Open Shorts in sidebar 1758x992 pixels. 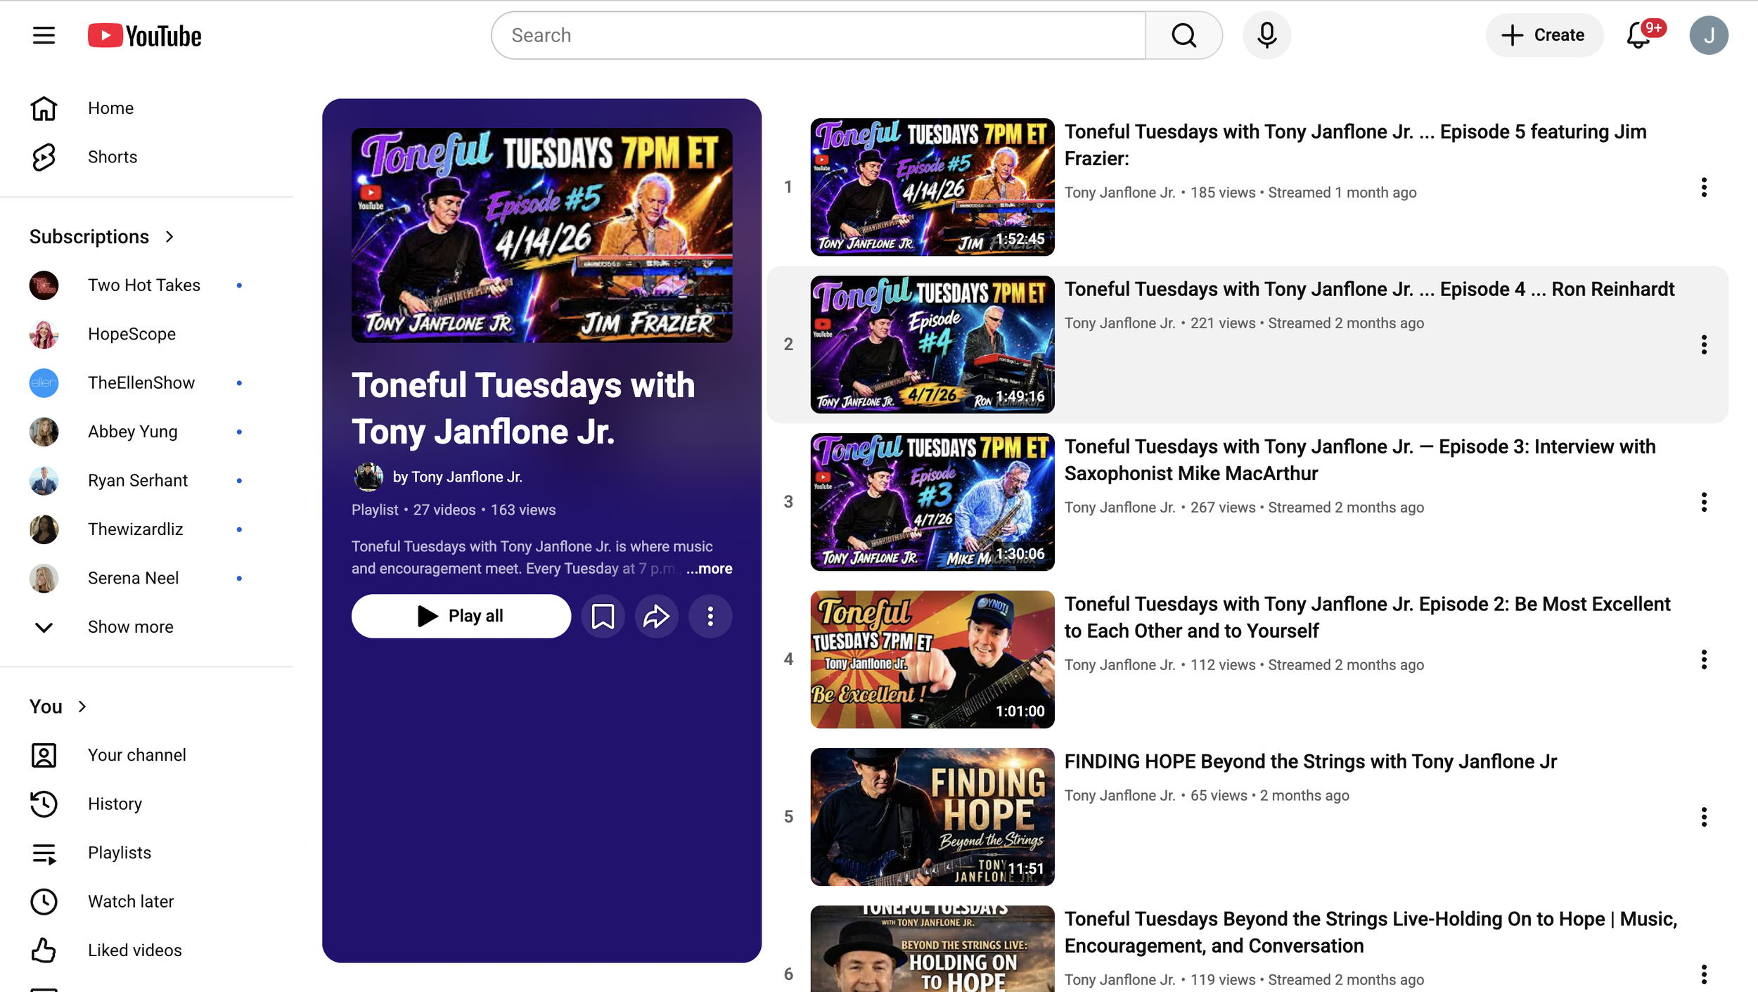146,157
